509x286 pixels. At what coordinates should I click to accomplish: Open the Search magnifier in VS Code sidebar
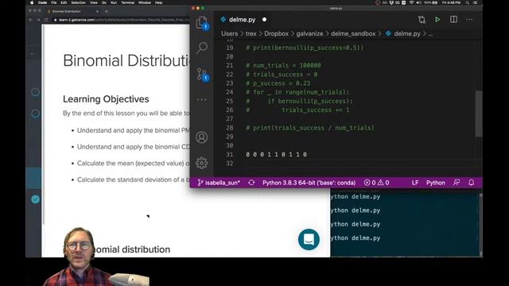202,48
